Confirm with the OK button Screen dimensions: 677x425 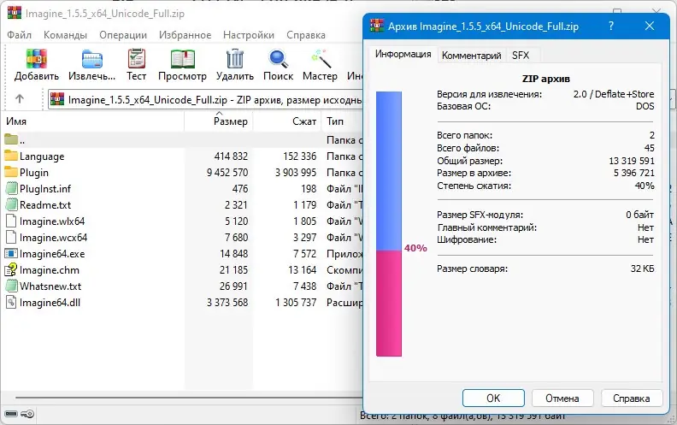click(493, 398)
